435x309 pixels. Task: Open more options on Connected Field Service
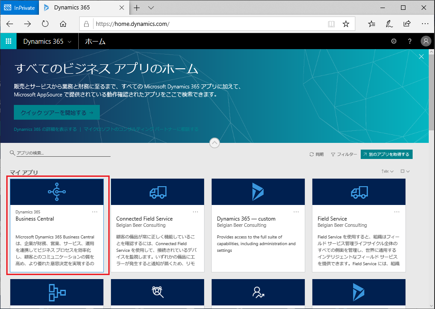(196, 212)
